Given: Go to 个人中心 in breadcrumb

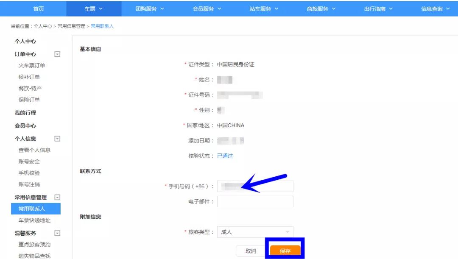Looking at the screenshot, I should tap(43, 26).
